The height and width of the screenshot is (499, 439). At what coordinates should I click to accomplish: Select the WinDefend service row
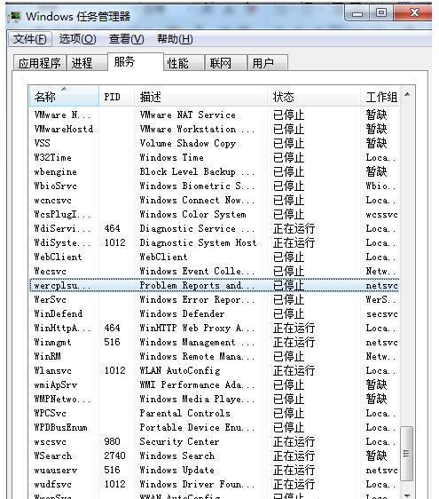point(215,313)
